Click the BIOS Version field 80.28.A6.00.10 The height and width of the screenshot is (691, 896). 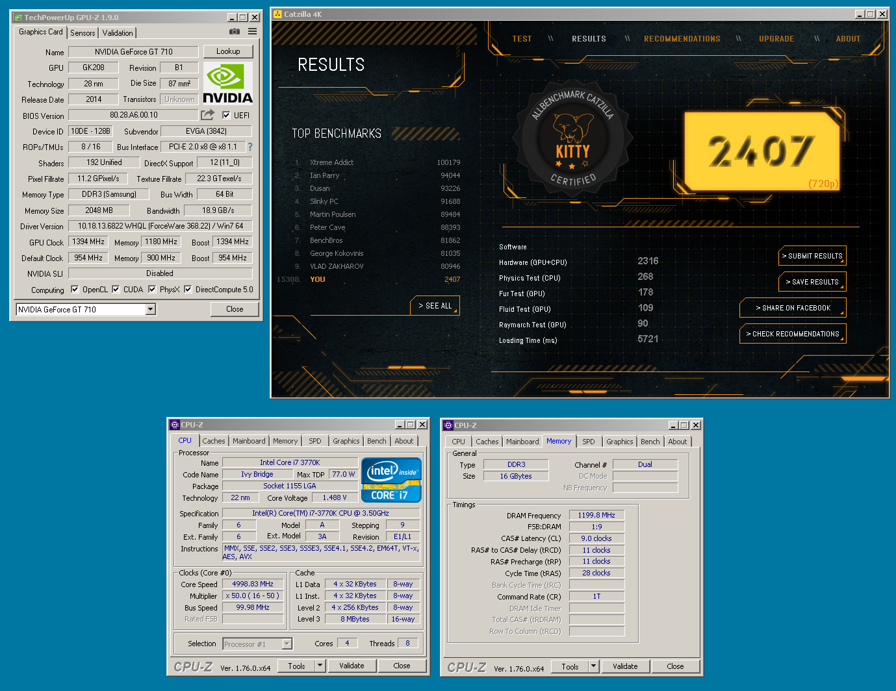pos(133,115)
